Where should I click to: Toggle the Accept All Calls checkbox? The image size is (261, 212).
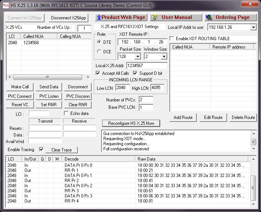pyautogui.click(x=98, y=73)
